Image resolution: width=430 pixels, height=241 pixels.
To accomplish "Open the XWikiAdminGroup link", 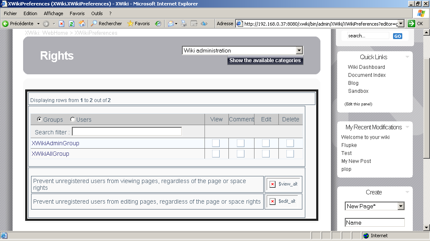I will click(x=55, y=143).
